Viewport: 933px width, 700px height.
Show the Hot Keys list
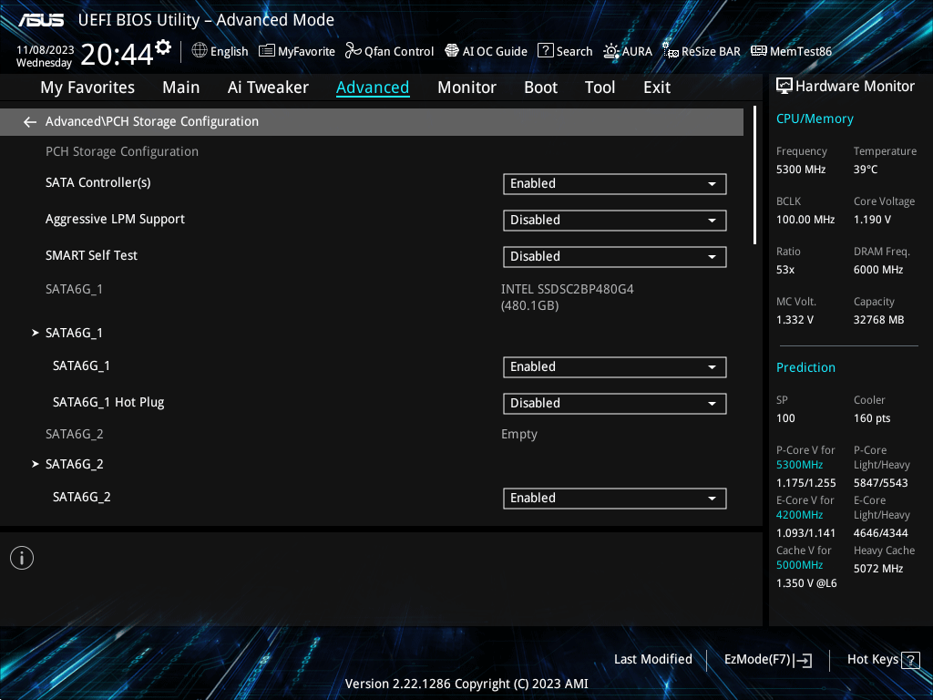click(x=883, y=660)
